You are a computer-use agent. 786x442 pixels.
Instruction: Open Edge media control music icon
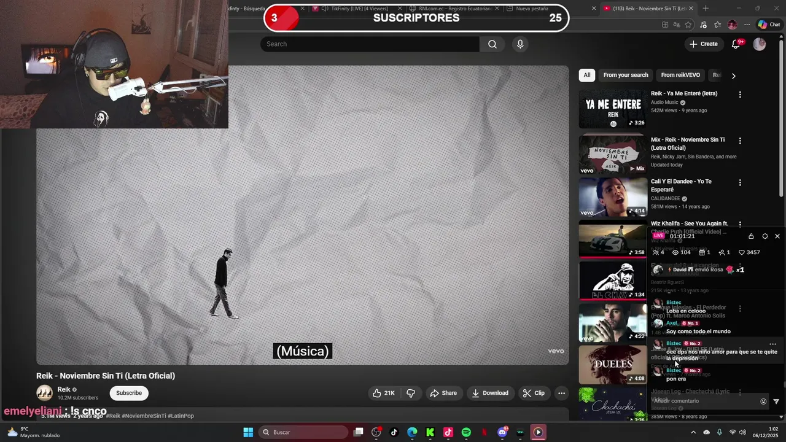[x=703, y=25]
